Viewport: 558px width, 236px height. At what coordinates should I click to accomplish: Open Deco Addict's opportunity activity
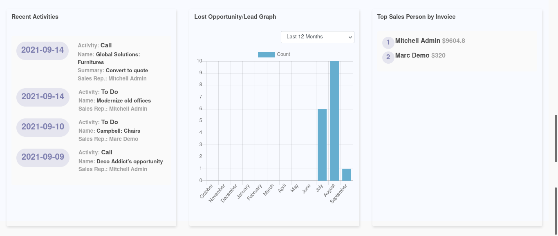coord(130,161)
